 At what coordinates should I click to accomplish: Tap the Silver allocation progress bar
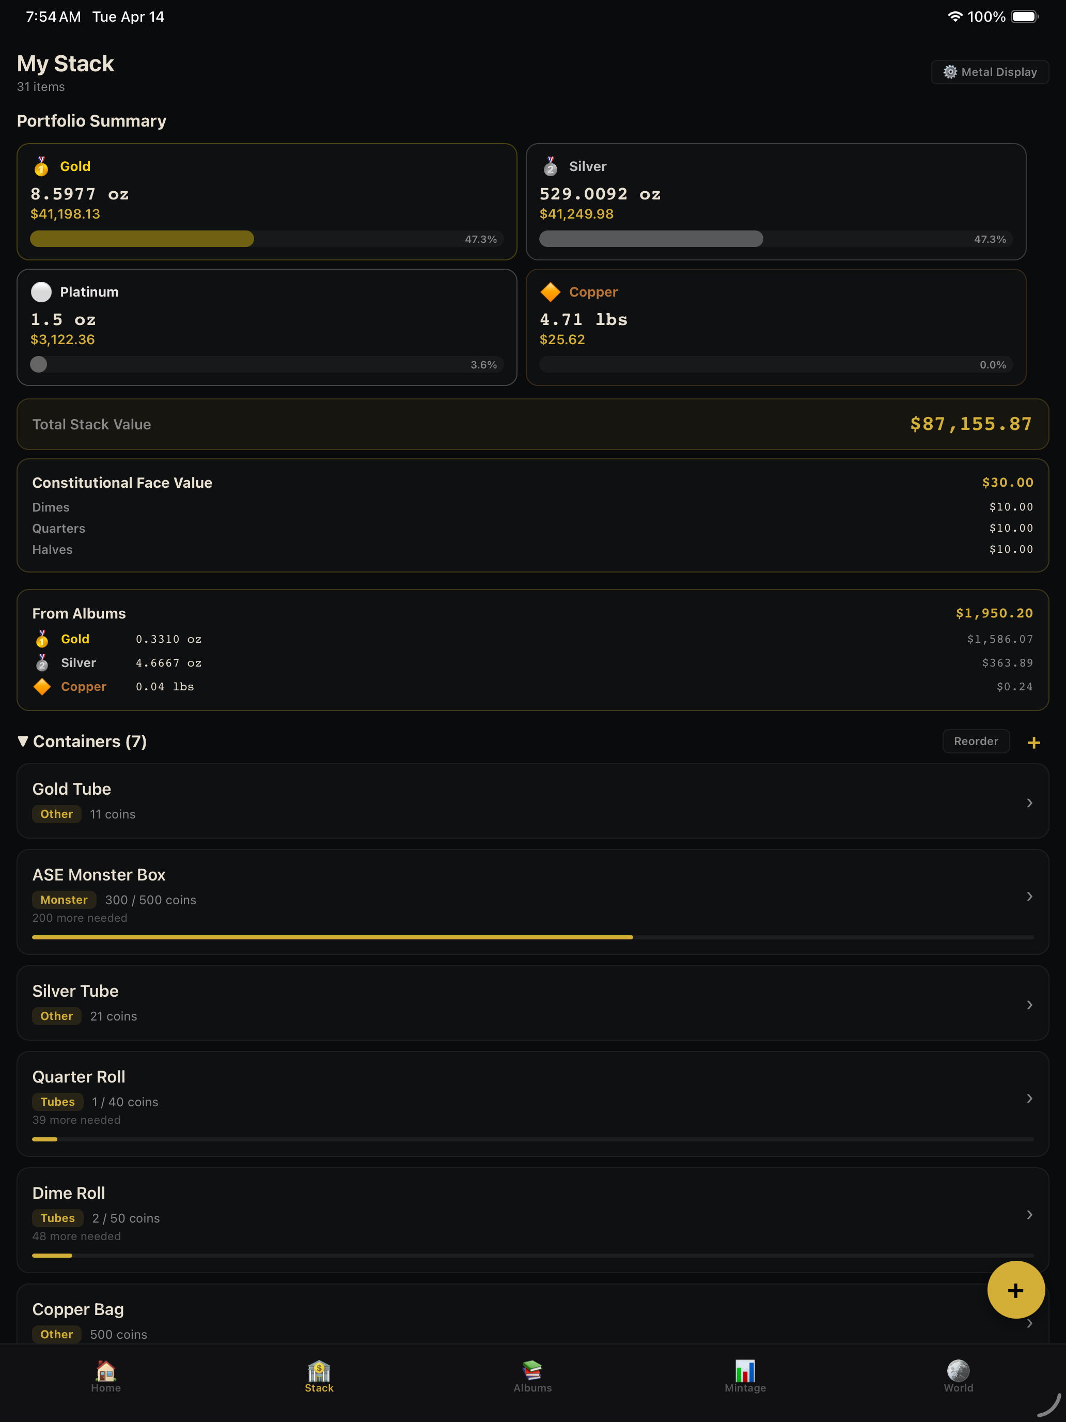pos(776,239)
